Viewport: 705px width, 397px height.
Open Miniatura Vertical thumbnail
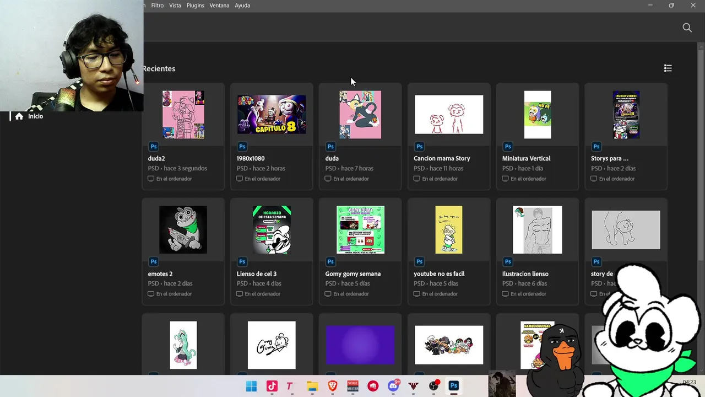tap(538, 115)
